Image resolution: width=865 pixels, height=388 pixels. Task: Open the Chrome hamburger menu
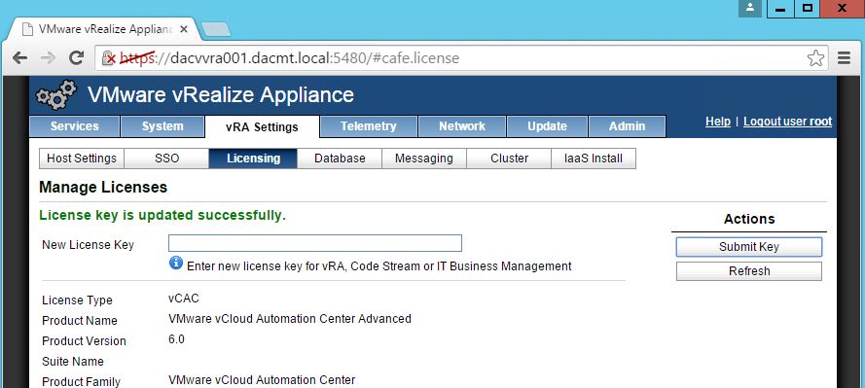click(x=844, y=58)
